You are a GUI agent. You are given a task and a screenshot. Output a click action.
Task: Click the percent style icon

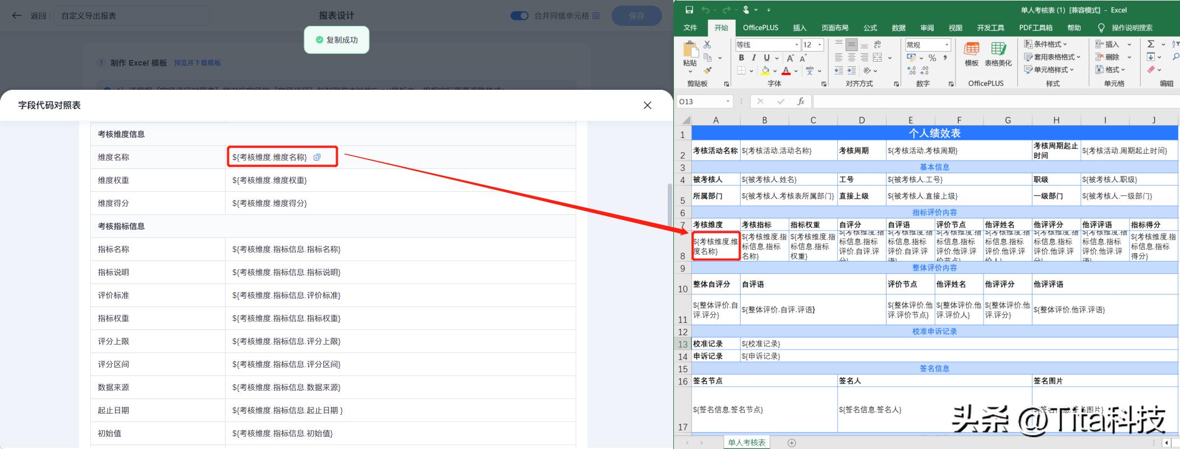(932, 58)
